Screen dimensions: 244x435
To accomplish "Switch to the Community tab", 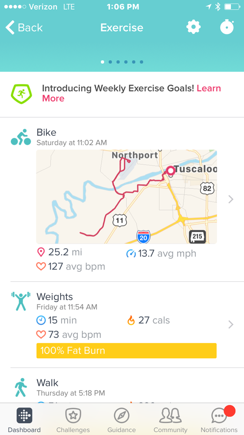I will (x=171, y=420).
